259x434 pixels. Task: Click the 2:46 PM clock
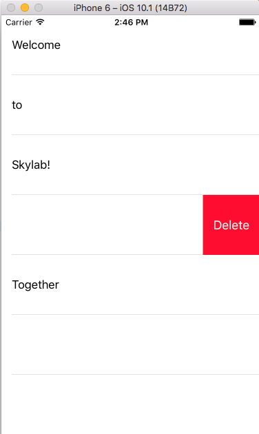pyautogui.click(x=131, y=23)
